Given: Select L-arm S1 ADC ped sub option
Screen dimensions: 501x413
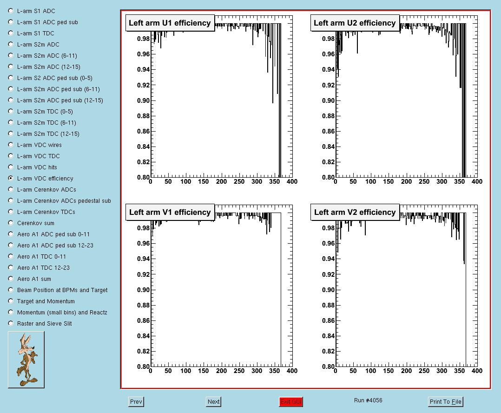Looking at the screenshot, I should tap(11, 22).
